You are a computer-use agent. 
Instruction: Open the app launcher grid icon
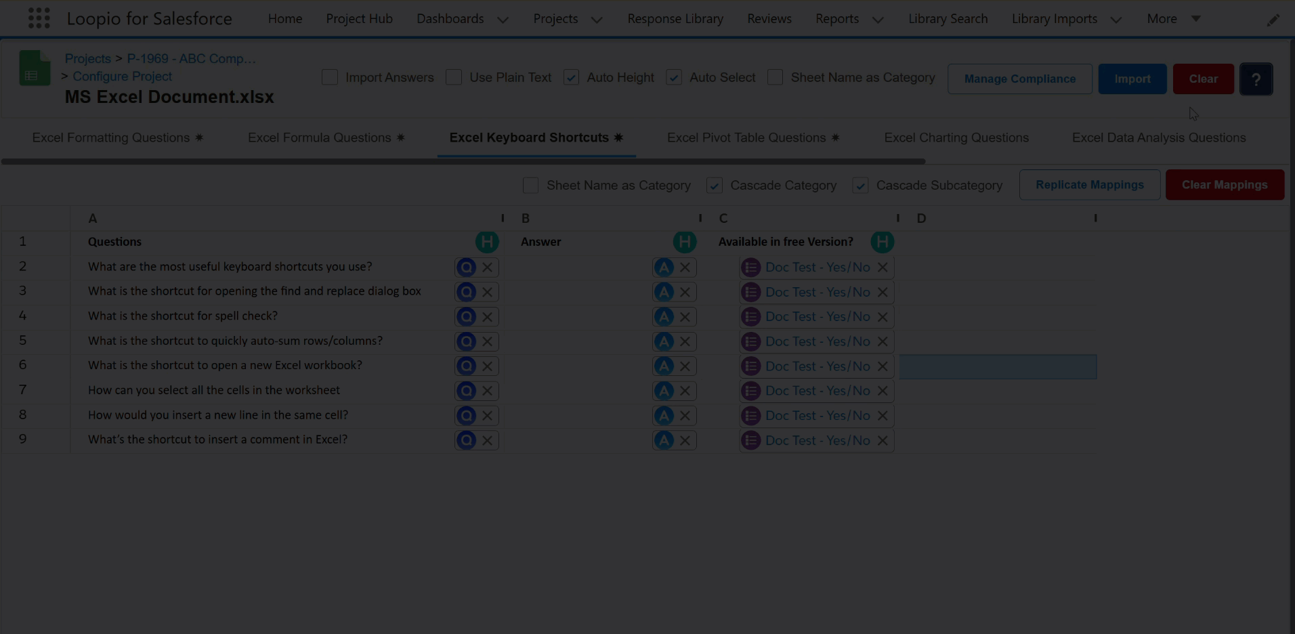coord(39,18)
